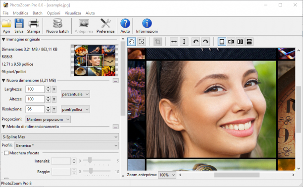
Task: Select single preview view mode
Action: coord(222,42)
